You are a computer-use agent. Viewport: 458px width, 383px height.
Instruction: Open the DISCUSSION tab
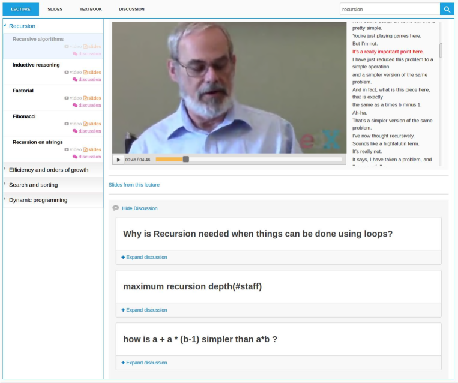pyautogui.click(x=131, y=9)
